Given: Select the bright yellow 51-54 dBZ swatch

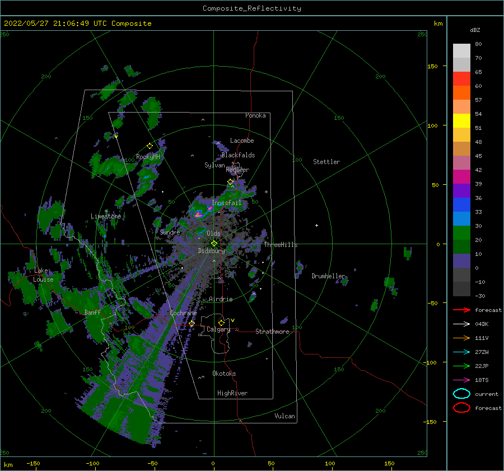Looking at the screenshot, I should 461,121.
